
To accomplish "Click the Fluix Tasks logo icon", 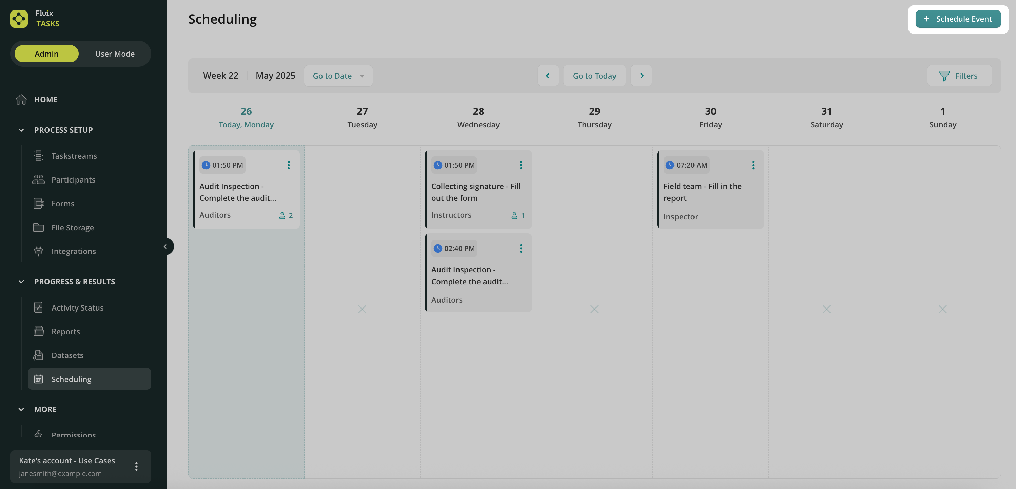I will click(19, 19).
